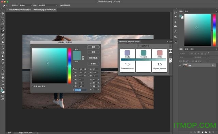Switch to the Paths tab

click(x=192, y=49)
